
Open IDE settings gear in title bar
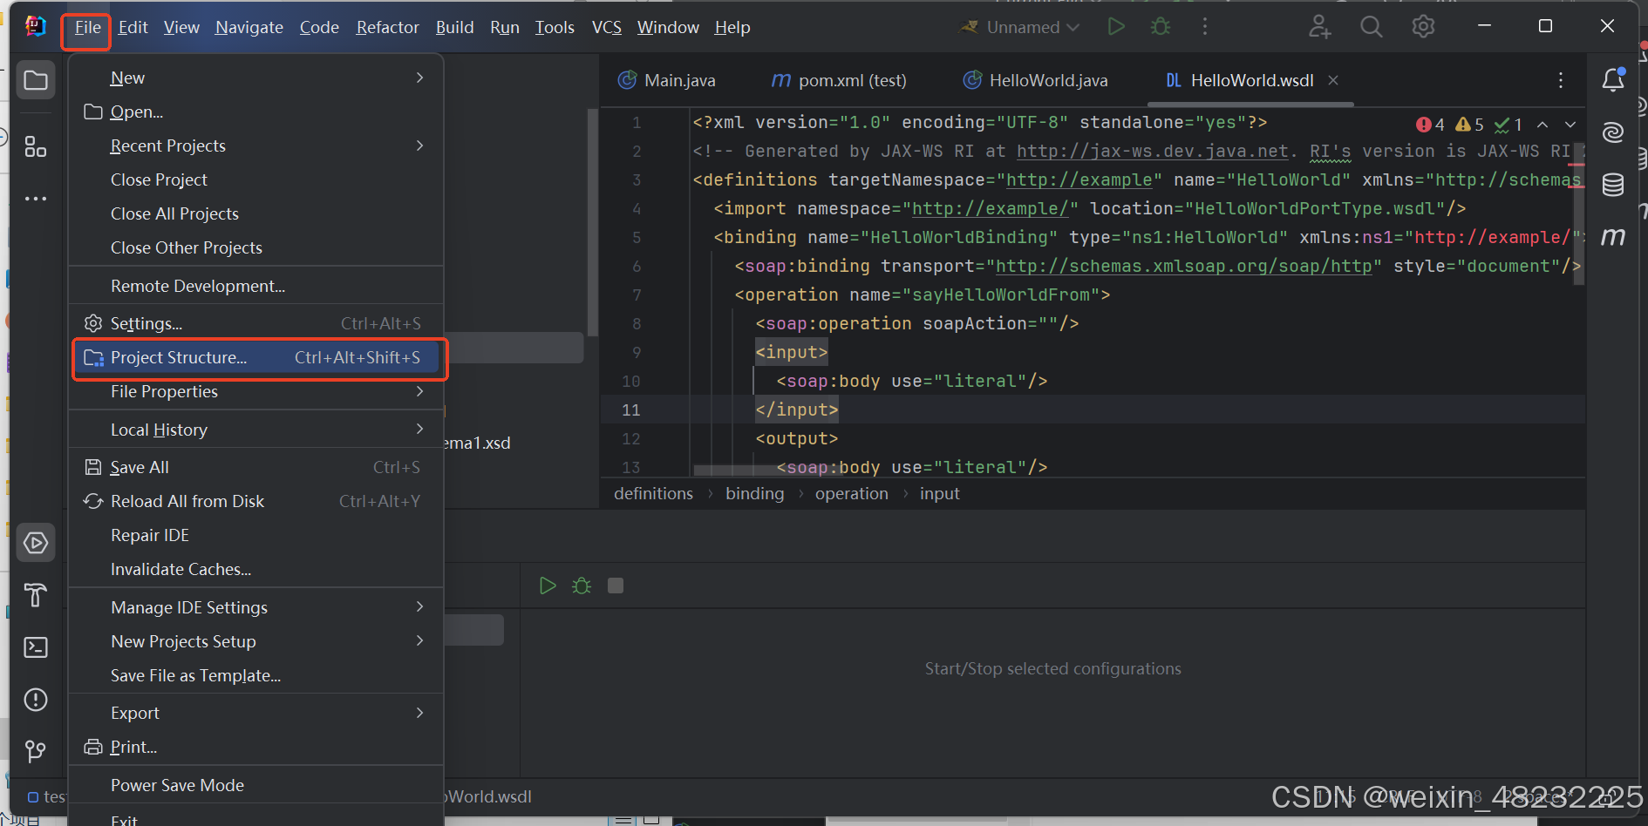[x=1423, y=27]
